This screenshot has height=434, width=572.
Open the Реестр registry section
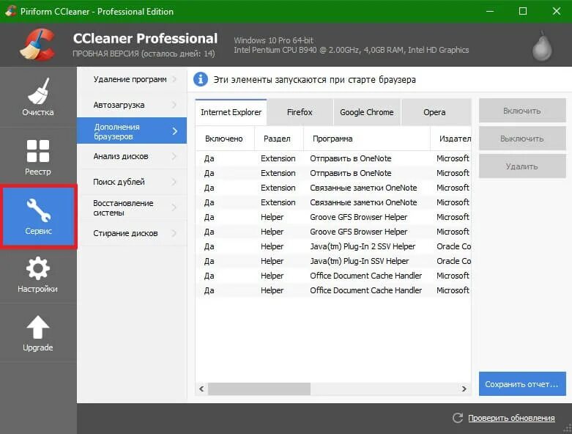coord(38,157)
